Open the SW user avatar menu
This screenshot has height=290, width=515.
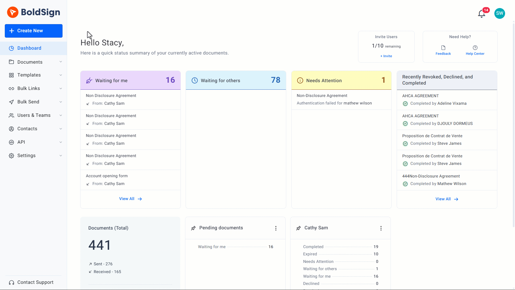(499, 13)
